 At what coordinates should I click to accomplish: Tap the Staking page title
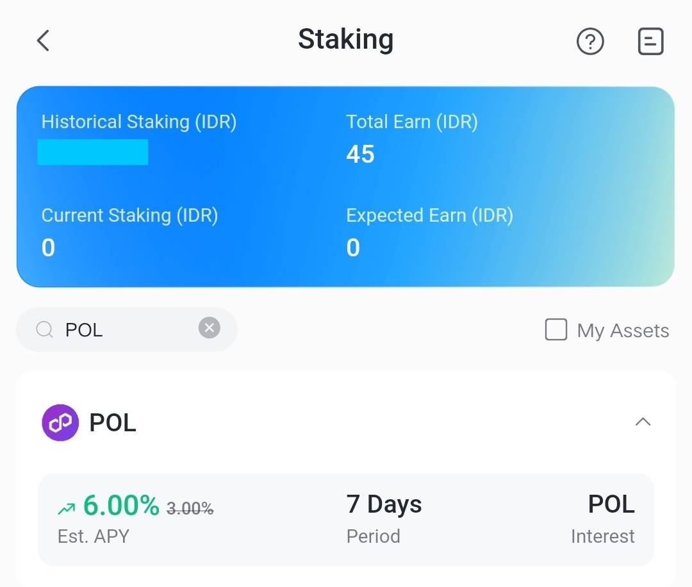click(x=345, y=40)
